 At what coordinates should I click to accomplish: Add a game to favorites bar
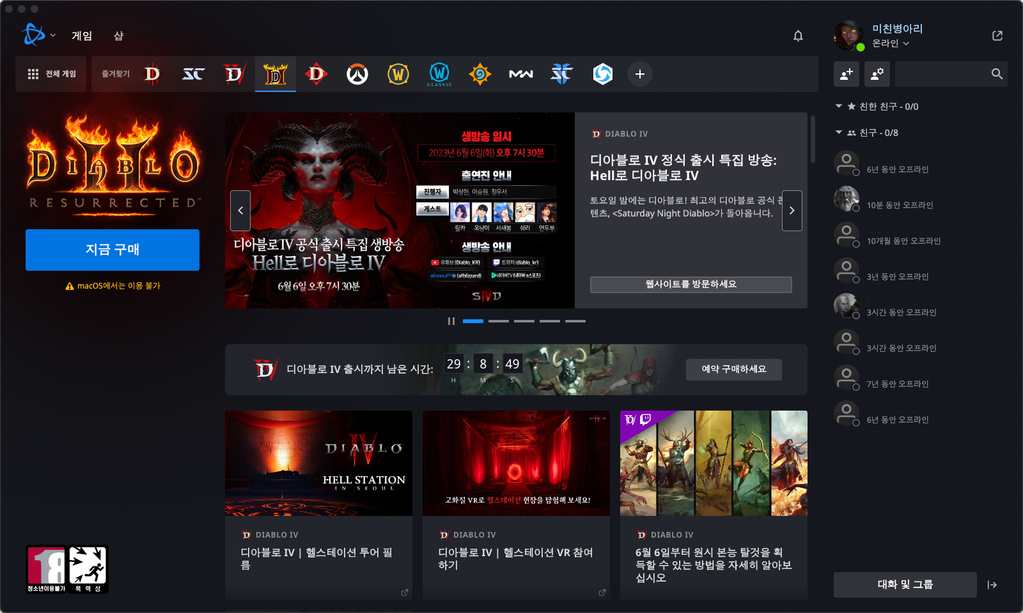[x=640, y=74]
